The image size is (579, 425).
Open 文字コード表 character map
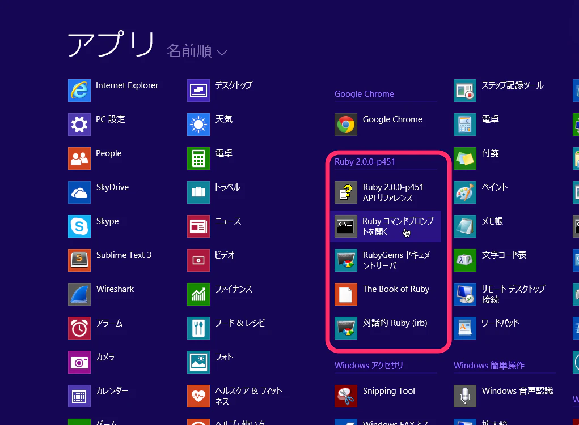click(490, 260)
